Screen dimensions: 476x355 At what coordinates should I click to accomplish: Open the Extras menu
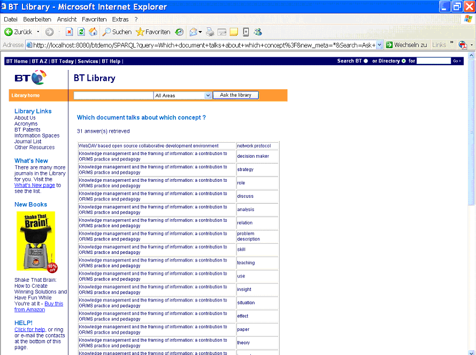coord(120,19)
